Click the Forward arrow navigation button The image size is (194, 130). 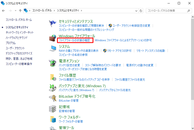[x=10, y=11]
